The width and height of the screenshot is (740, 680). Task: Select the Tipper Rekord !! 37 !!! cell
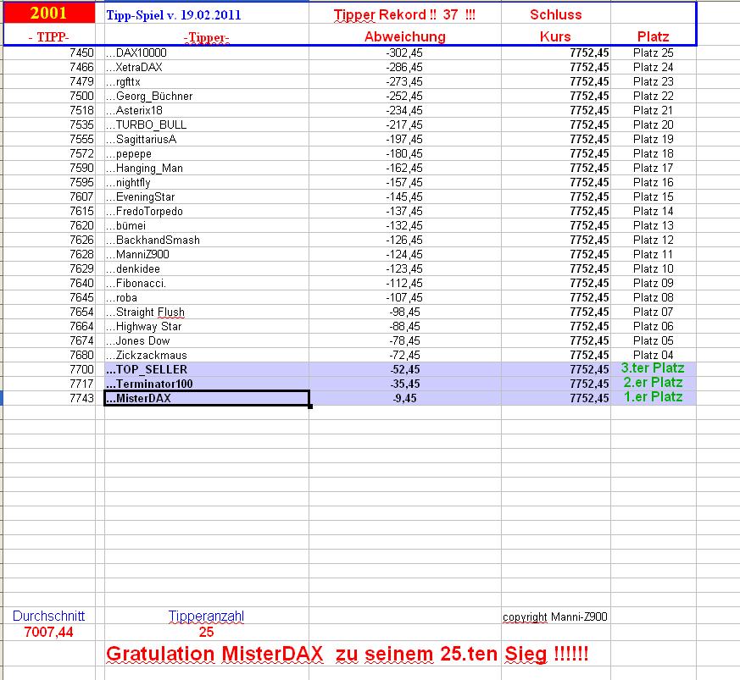pyautogui.click(x=404, y=14)
